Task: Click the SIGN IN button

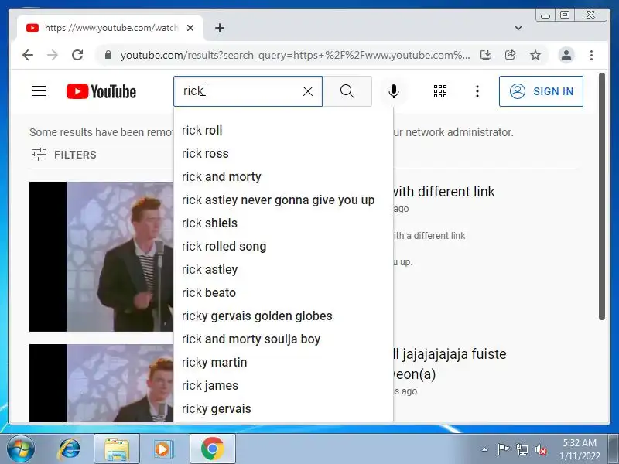Action: coord(541,91)
